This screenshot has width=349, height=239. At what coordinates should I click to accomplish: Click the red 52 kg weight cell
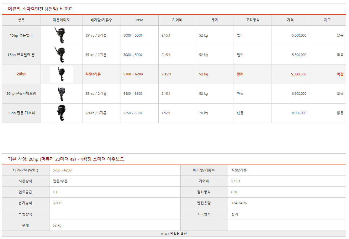(x=204, y=74)
